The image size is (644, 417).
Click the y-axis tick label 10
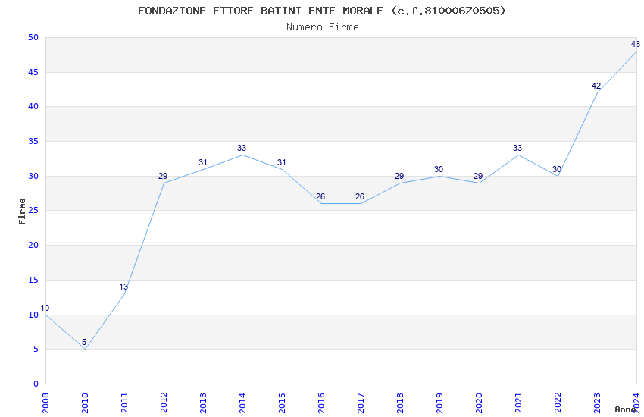[33, 315]
